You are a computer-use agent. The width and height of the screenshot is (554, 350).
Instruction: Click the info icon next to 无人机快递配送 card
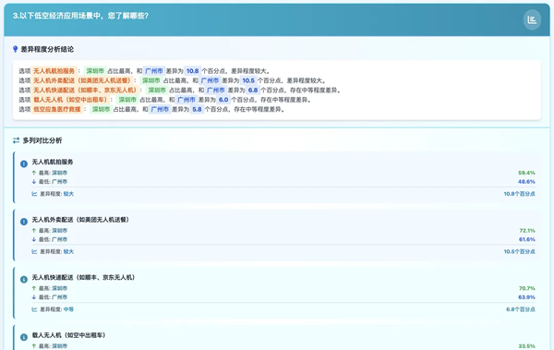[24, 279]
